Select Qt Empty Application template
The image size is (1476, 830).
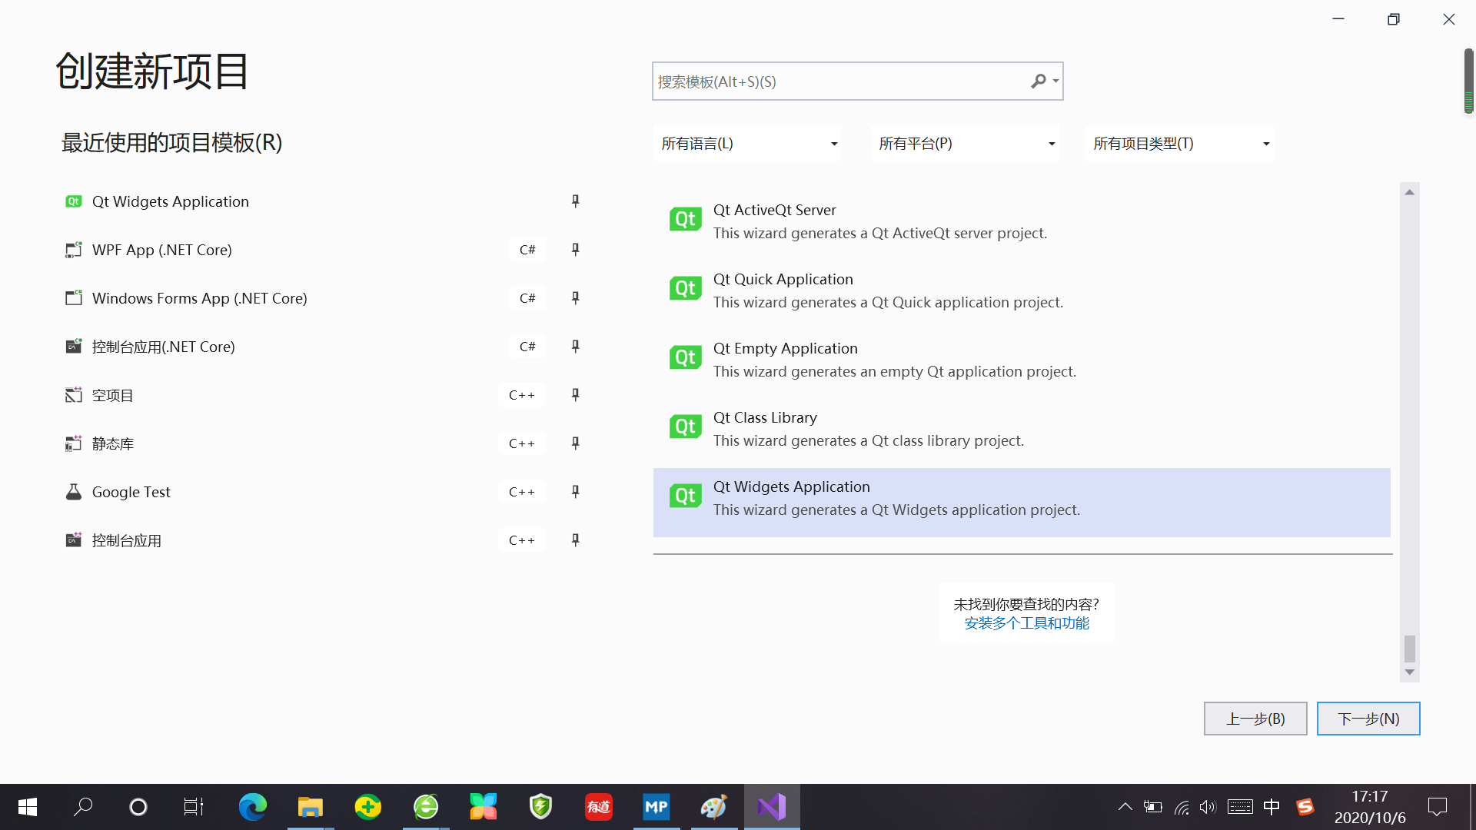click(x=784, y=349)
